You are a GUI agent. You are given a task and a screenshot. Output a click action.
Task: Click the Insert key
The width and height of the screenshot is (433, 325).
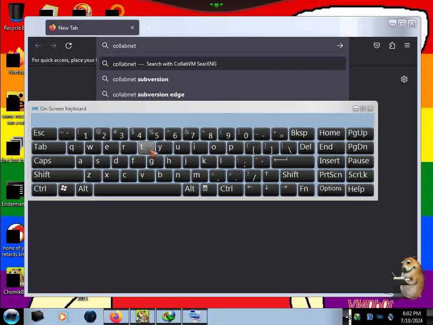pos(331,162)
